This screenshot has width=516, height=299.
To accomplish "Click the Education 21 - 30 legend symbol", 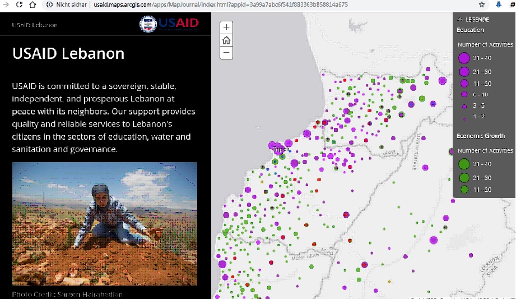I will 464,72.
